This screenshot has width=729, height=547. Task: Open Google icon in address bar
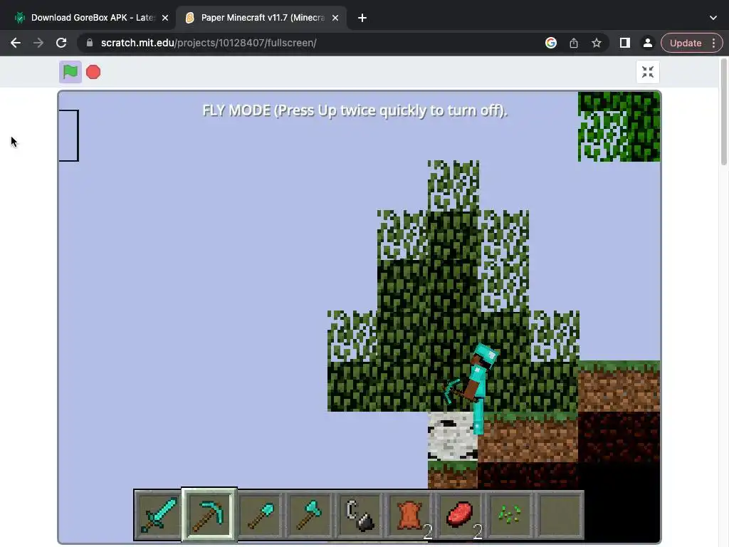[x=551, y=43]
